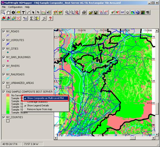Open the wrench settings tool
The image size is (160, 147).
pyautogui.click(x=44, y=18)
